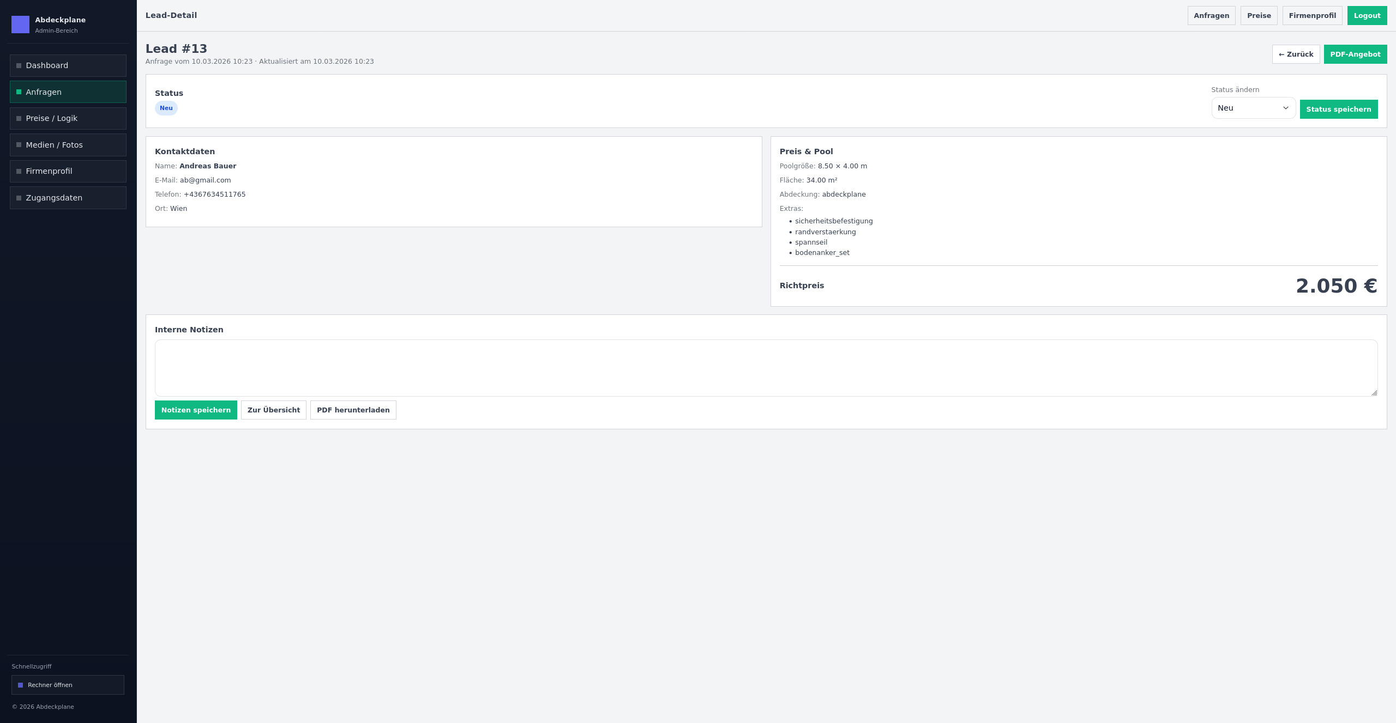Go to Medien / Fotos section
The image size is (1396, 723).
pyautogui.click(x=68, y=145)
